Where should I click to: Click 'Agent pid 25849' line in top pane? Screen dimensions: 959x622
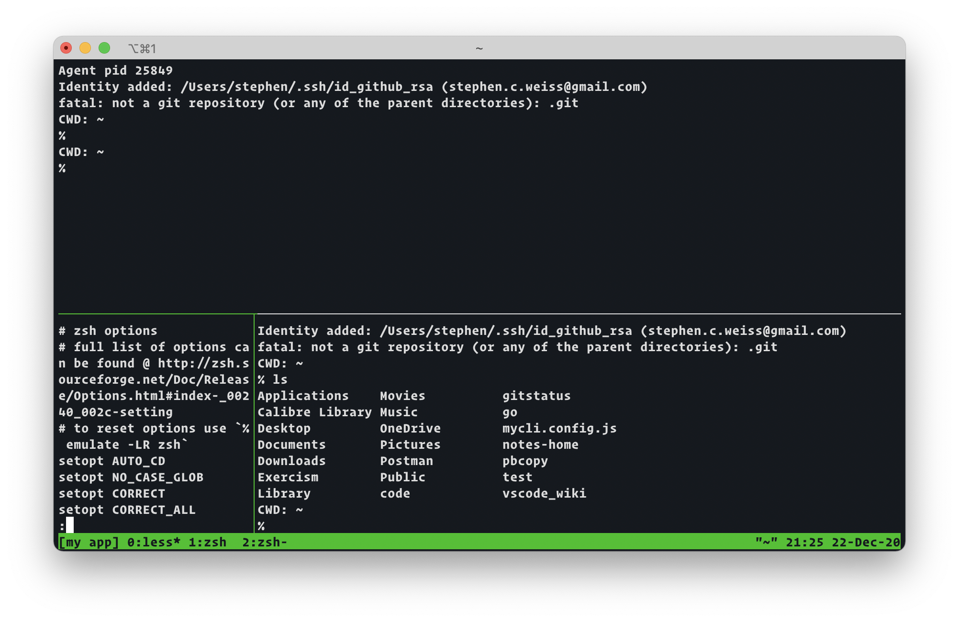[115, 70]
